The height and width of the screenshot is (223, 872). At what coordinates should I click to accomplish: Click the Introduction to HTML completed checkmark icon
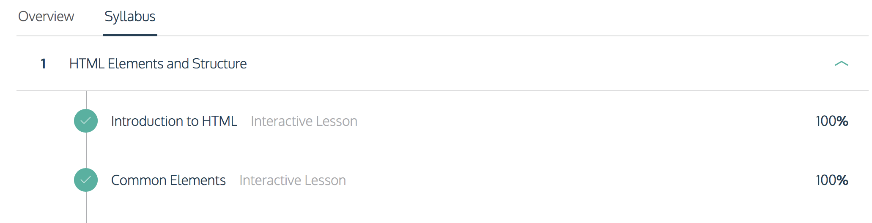click(86, 121)
